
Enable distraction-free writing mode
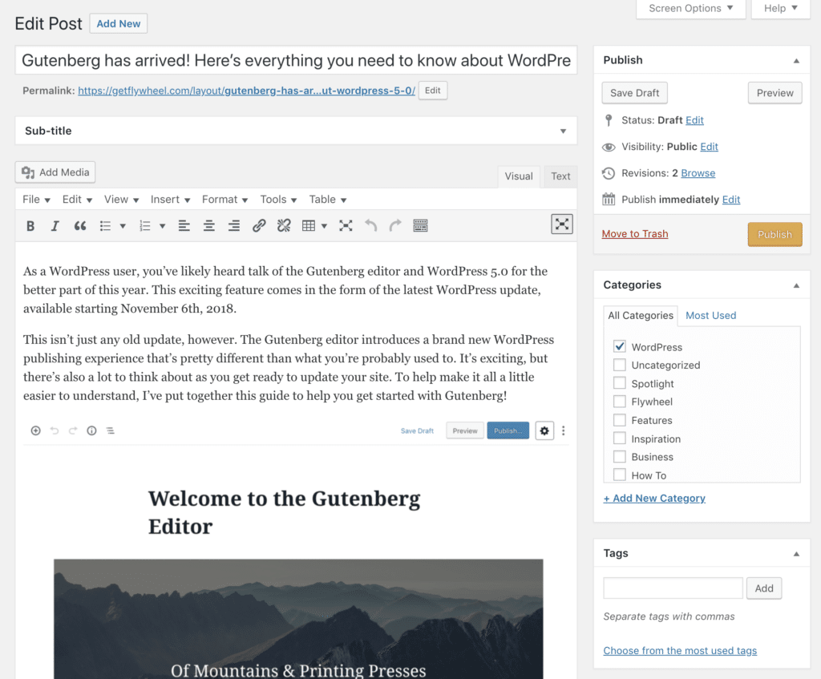562,224
